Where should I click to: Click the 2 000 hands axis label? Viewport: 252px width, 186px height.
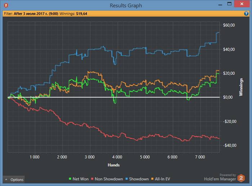(62, 157)
